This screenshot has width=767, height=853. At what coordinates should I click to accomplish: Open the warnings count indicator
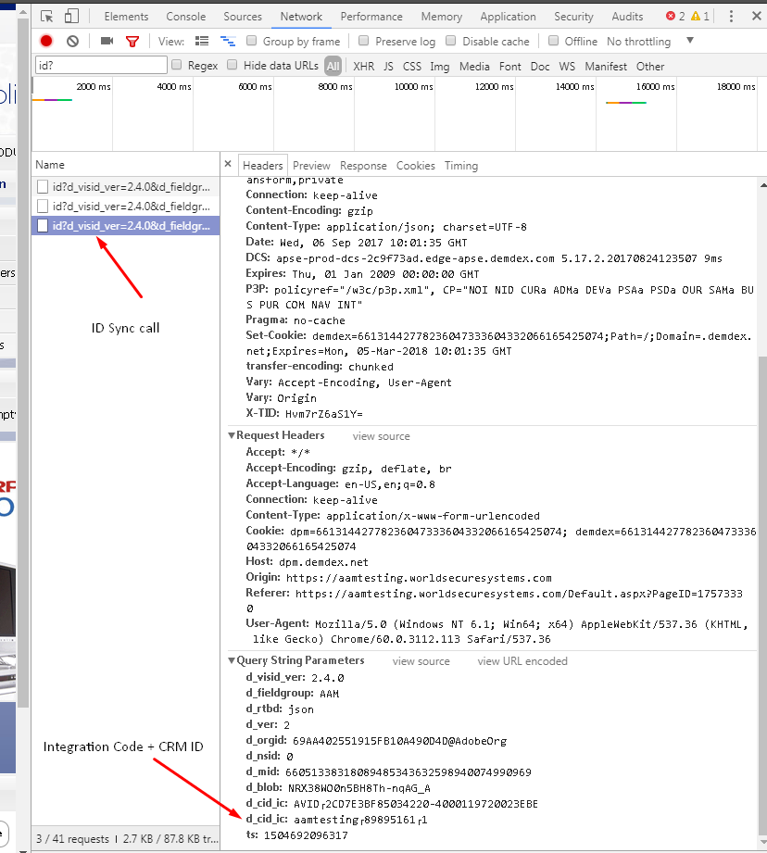click(x=700, y=17)
